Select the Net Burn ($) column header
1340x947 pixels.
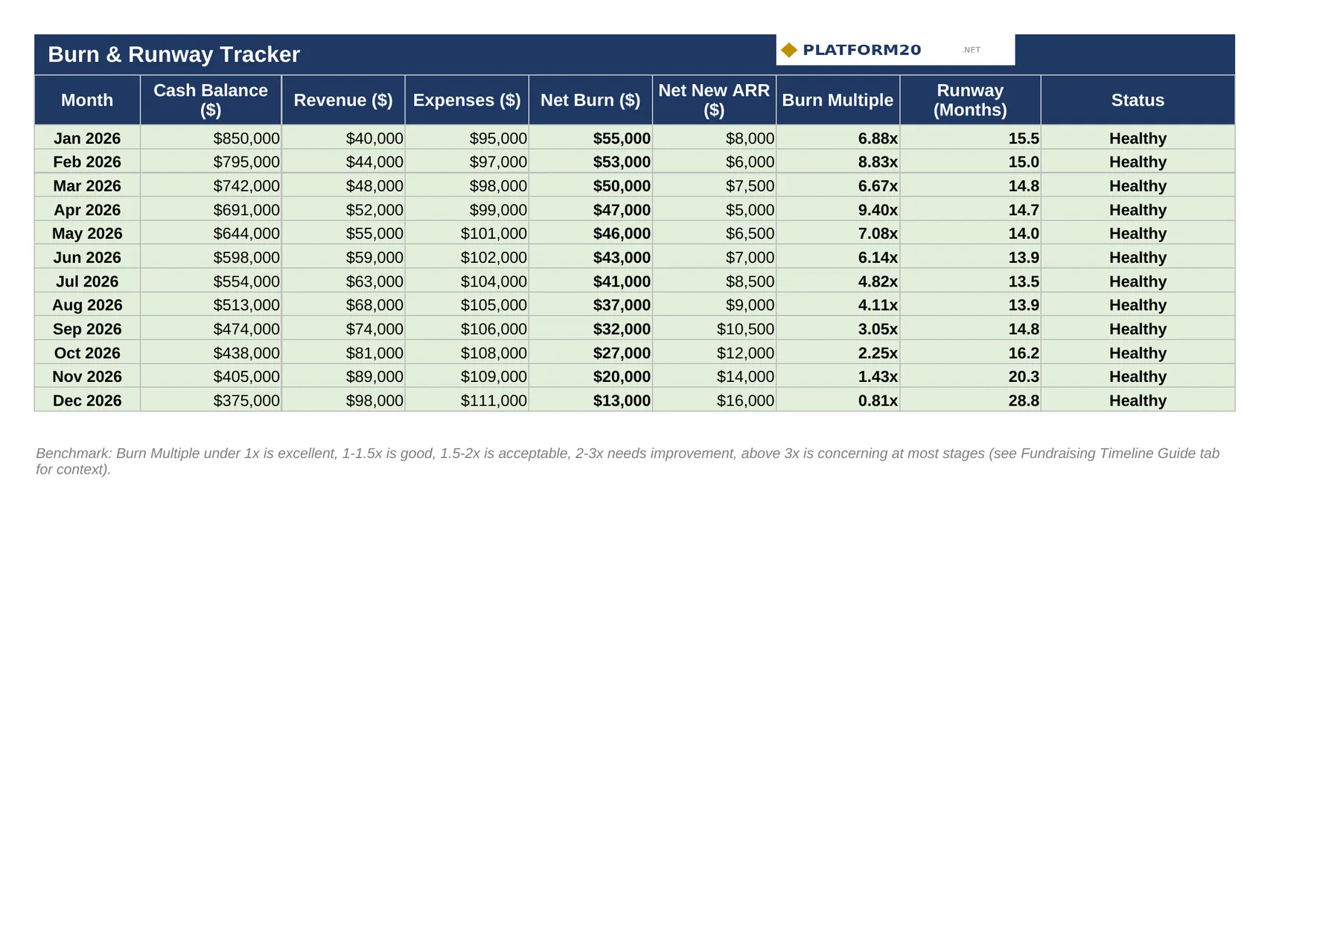590,100
